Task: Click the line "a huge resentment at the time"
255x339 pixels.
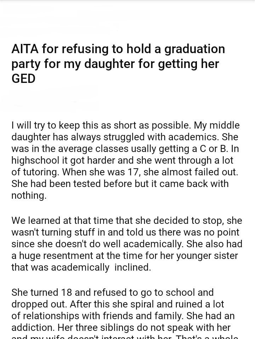Action: [124, 256]
